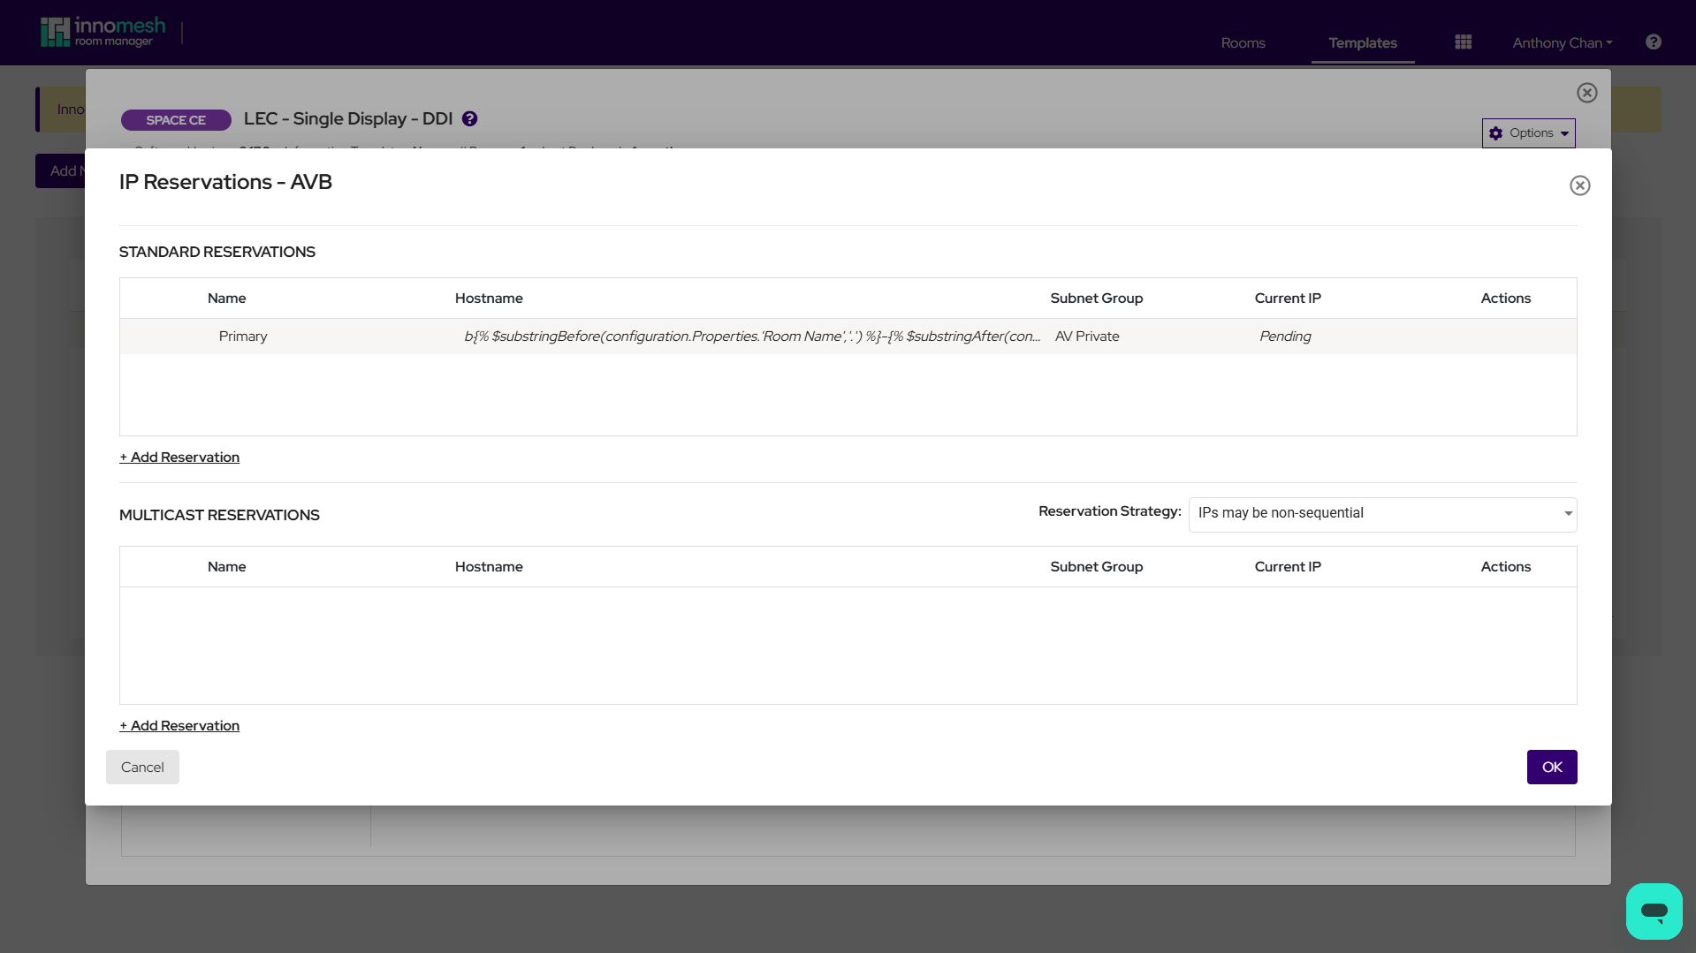Click the help question mark in the top navbar

[x=1652, y=42]
